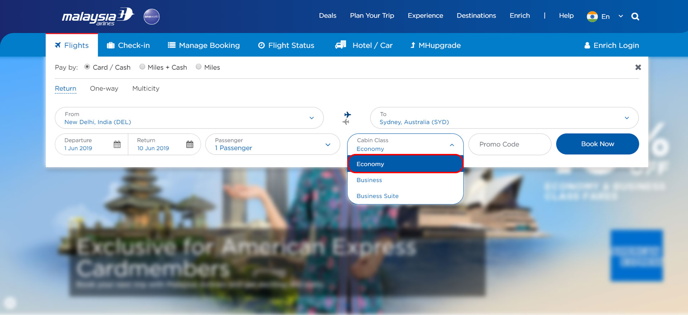Select Multicity trip type
Image resolution: width=688 pixels, height=315 pixels.
tap(146, 88)
